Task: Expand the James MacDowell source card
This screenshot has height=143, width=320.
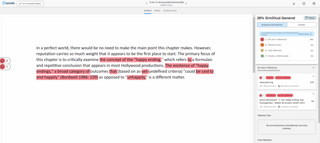Action: click(313, 94)
